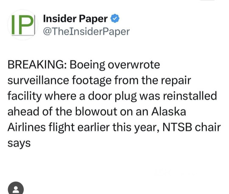Click the word Boeing in the tweet
This screenshot has height=194, width=229.
click(x=87, y=65)
